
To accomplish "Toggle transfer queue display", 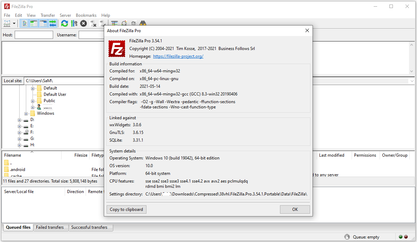I will point(53,23).
